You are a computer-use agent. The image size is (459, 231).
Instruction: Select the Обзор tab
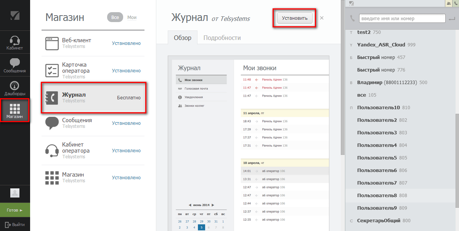[182, 38]
